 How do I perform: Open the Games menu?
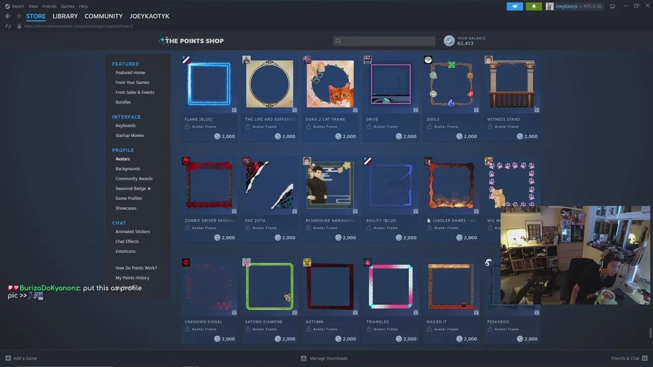coord(68,6)
